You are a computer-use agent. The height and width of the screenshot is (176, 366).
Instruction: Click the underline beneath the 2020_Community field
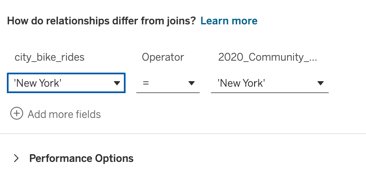[x=270, y=92]
